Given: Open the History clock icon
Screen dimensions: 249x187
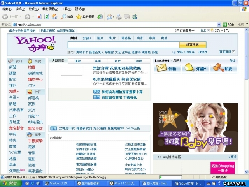Looking at the screenshot, I should tap(100, 17).
